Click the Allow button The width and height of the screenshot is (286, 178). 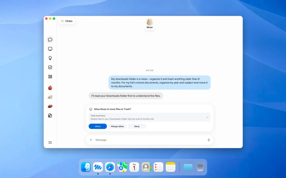(x=97, y=126)
